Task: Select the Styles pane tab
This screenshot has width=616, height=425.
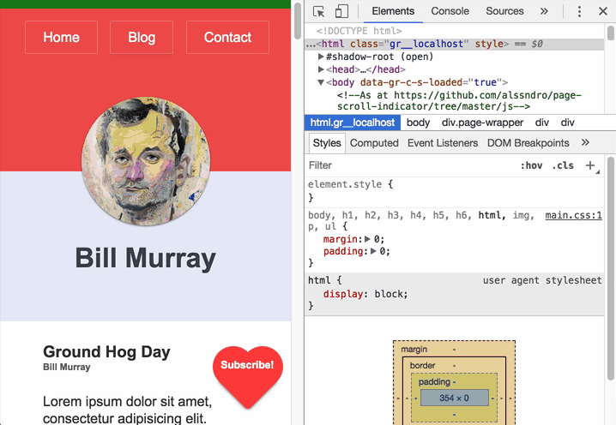Action: click(327, 143)
